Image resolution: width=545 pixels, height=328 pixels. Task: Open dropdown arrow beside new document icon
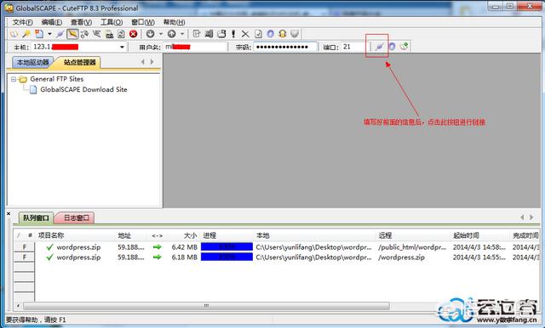click(x=49, y=34)
